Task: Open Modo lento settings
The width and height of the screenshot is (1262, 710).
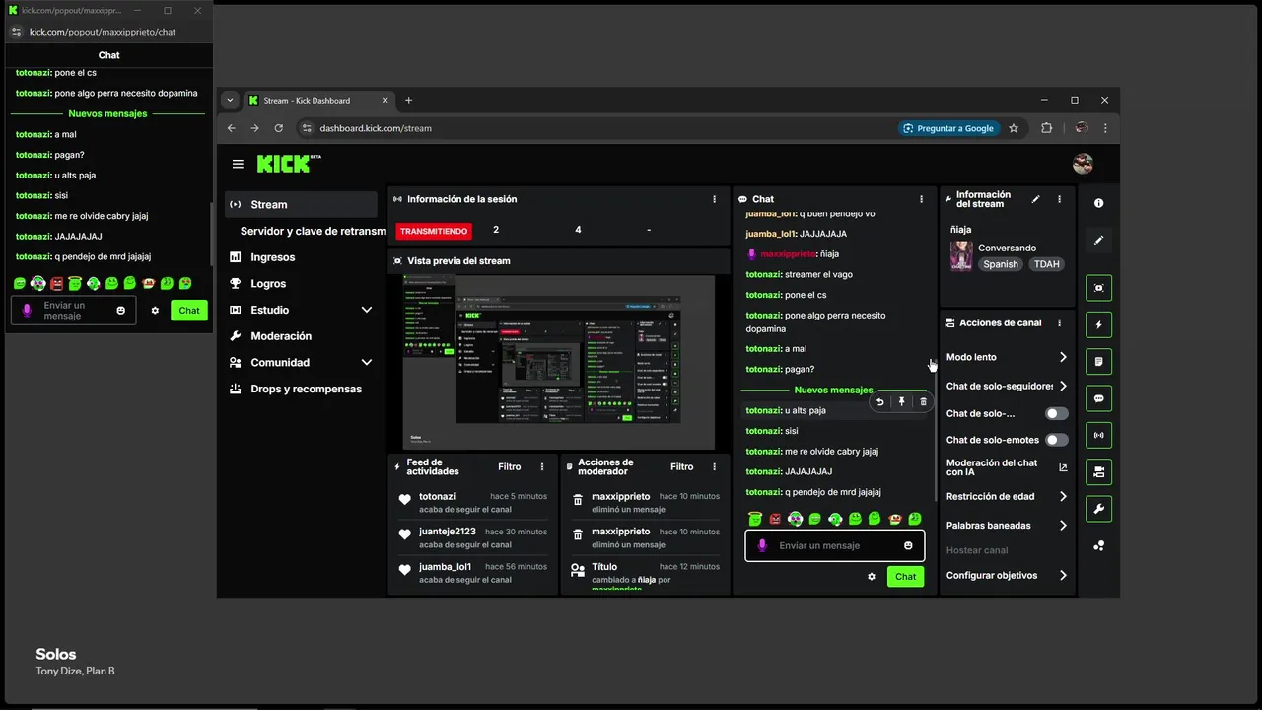Action: pos(1007,357)
